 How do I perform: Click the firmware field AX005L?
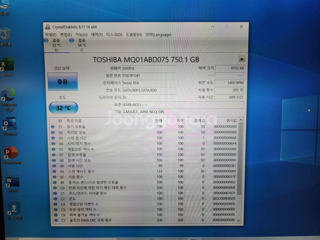(x=149, y=68)
